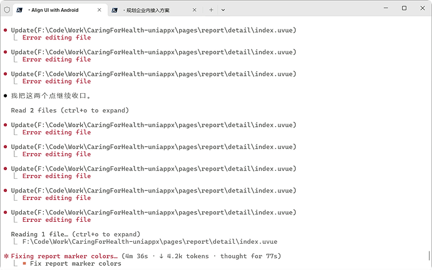The width and height of the screenshot is (432, 270).
Task: Click the orange Fix report marker colors todo
Action: 76,264
